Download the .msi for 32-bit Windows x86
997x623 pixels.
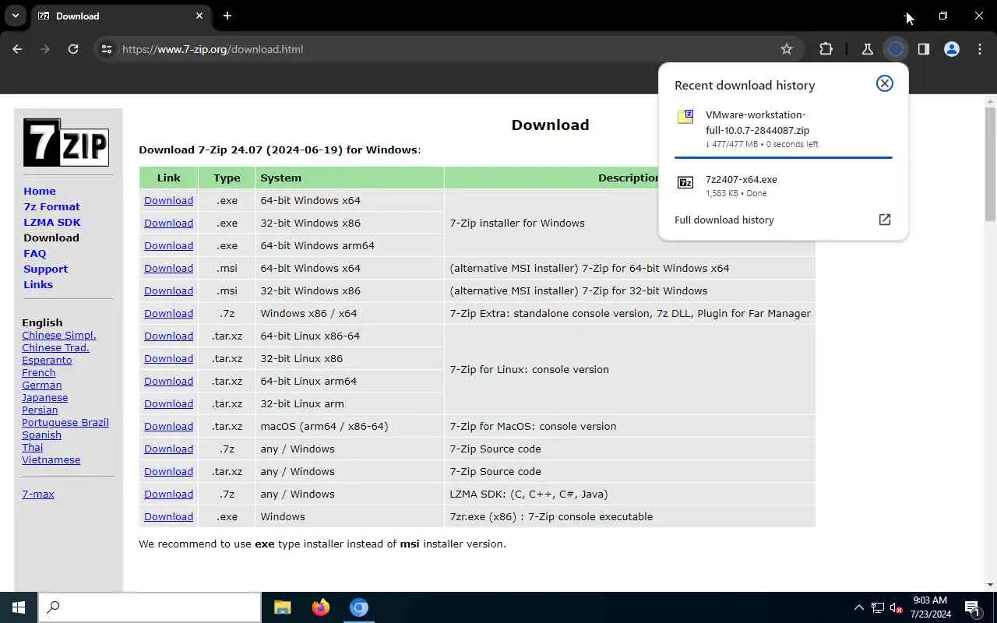[168, 290]
